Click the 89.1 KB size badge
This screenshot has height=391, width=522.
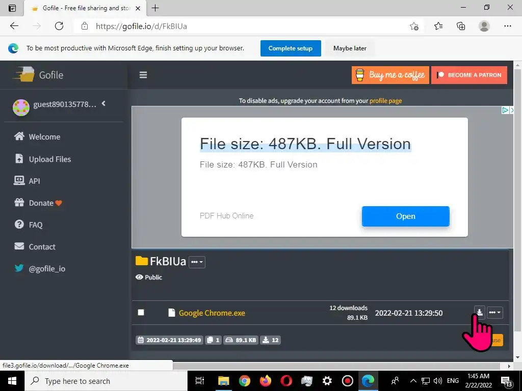click(x=241, y=340)
